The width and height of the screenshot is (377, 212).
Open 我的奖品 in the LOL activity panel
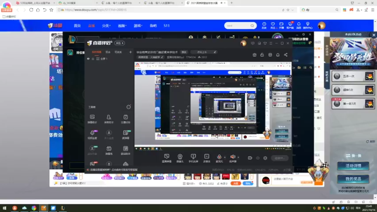[x=353, y=179]
